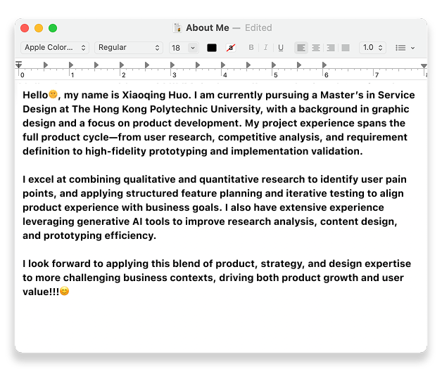
Task: Click the word generative in second paragraph
Action: 103,221
